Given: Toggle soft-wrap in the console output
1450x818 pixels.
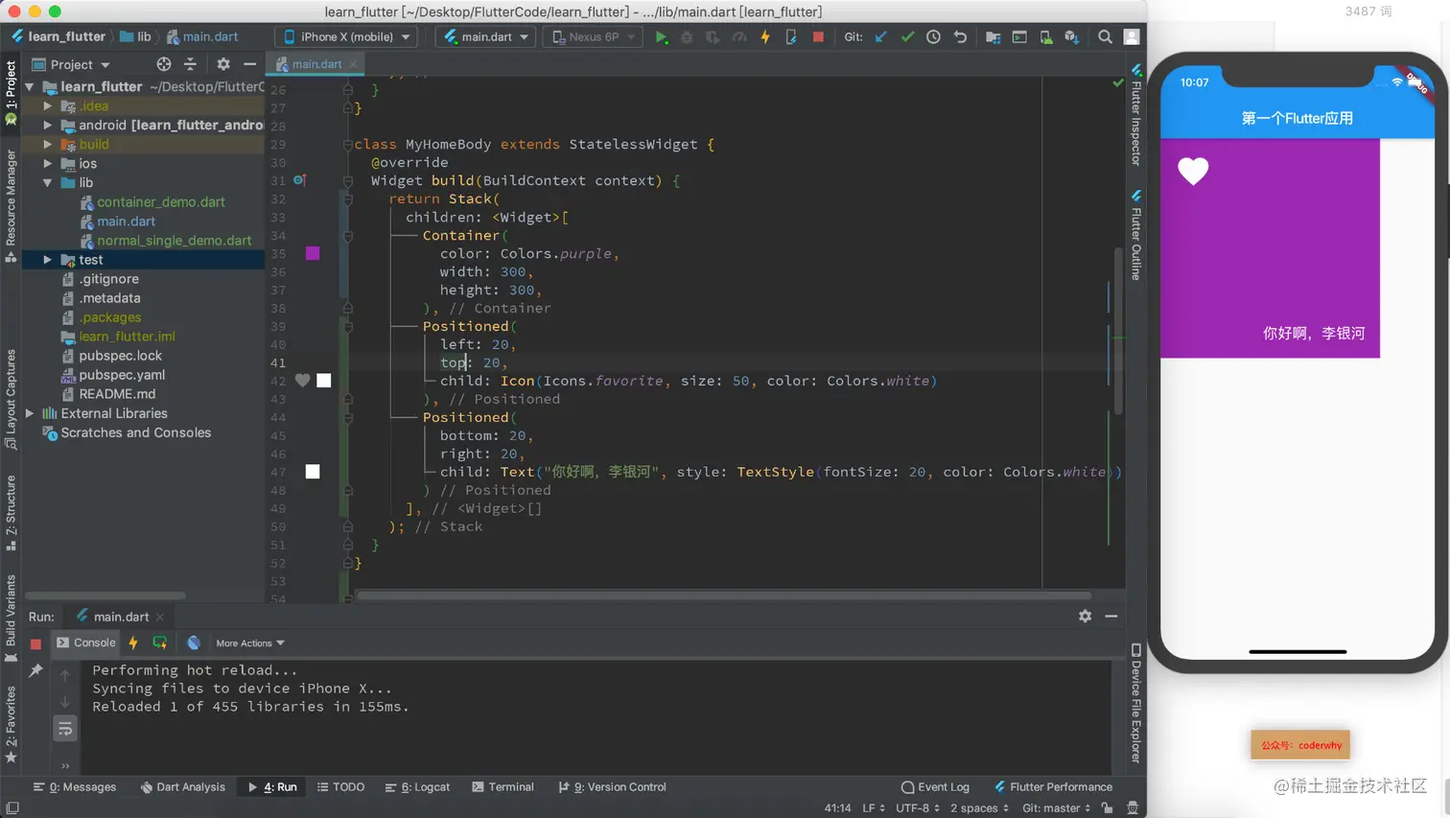Looking at the screenshot, I should (x=65, y=730).
